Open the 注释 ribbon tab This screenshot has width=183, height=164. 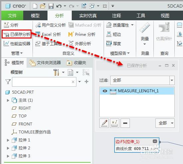pyautogui.click(x=116, y=16)
